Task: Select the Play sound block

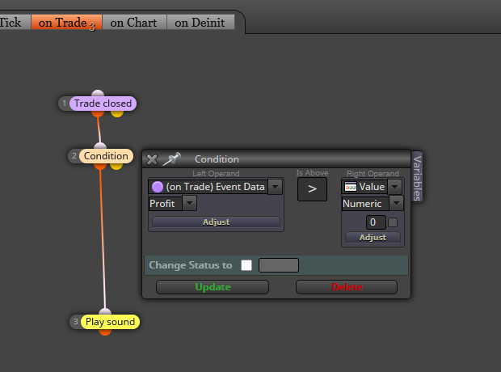Action: [110, 322]
